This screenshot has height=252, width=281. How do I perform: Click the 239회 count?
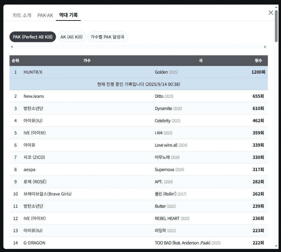click(258, 206)
